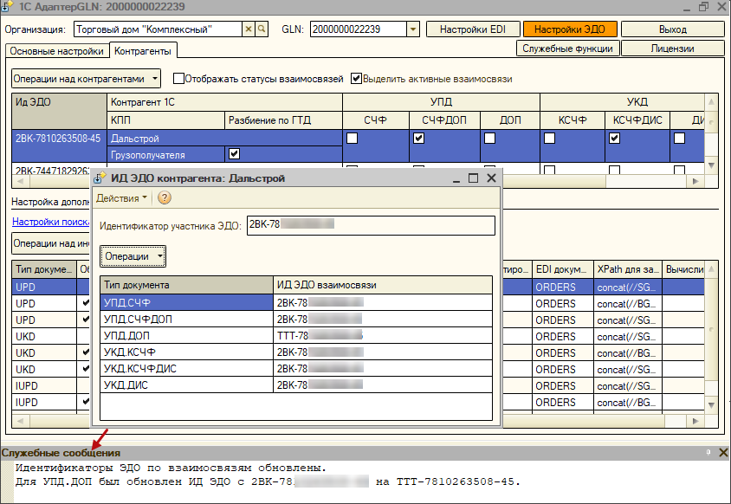Select Дальстрой contractor cell
731x504 pixels.
(224, 138)
